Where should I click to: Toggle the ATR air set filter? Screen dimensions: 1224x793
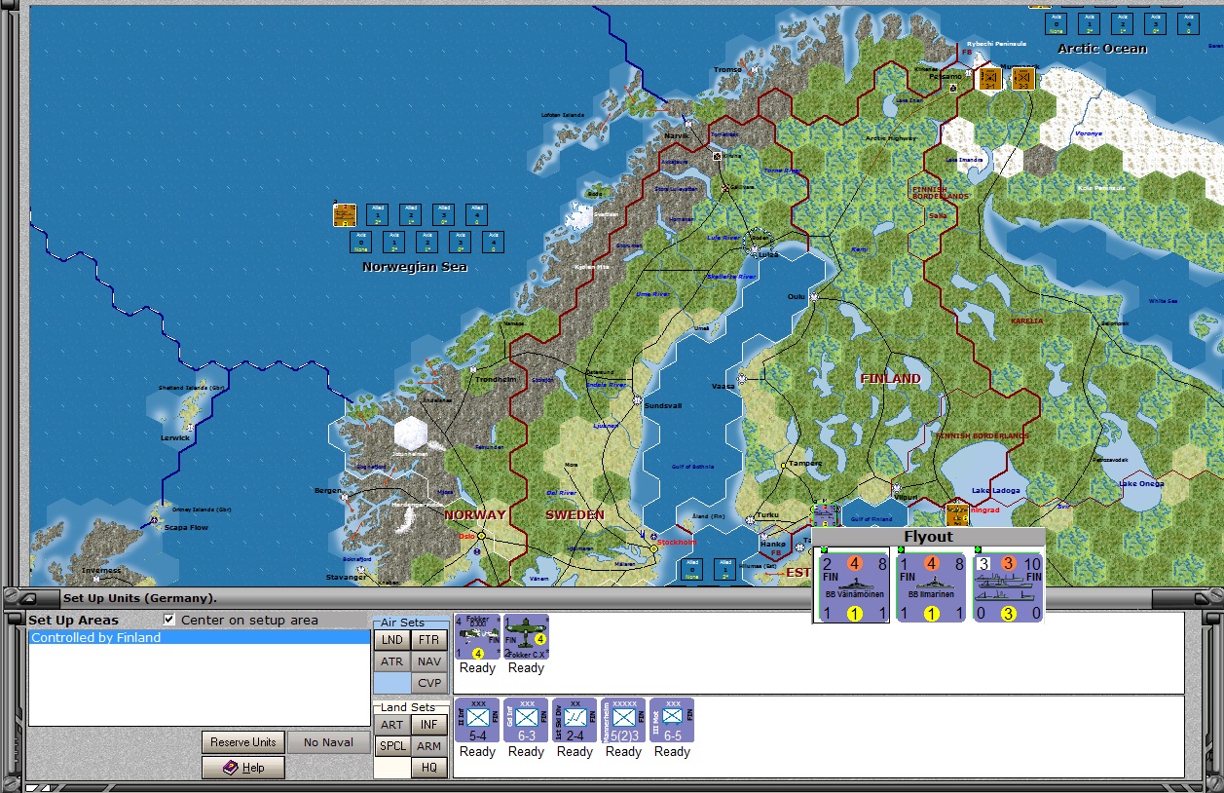tap(391, 661)
